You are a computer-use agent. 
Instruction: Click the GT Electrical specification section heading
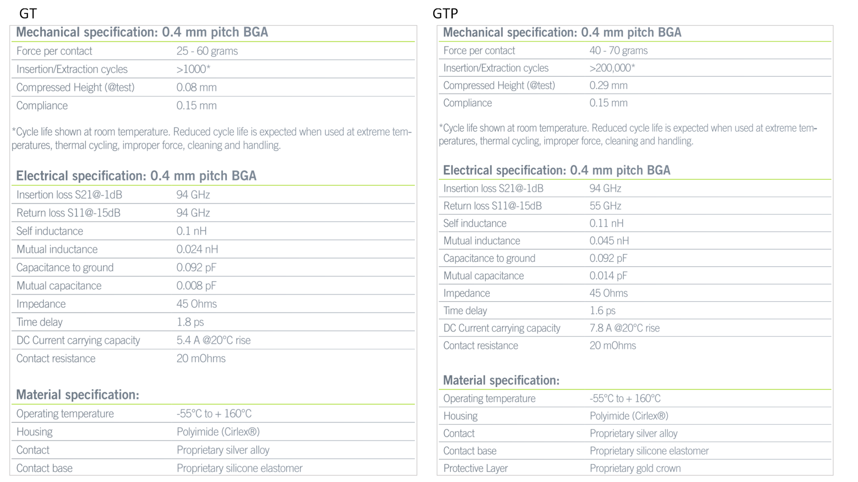[x=136, y=176]
